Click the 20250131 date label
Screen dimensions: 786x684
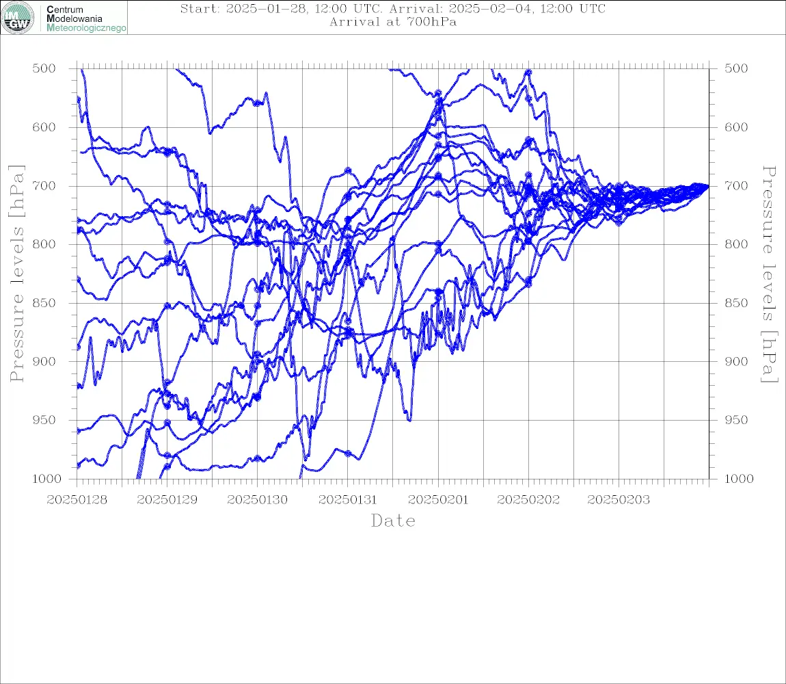pyautogui.click(x=348, y=500)
